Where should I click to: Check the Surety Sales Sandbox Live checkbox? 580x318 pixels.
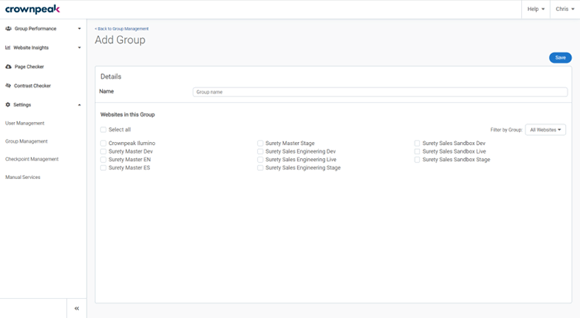[x=417, y=152]
